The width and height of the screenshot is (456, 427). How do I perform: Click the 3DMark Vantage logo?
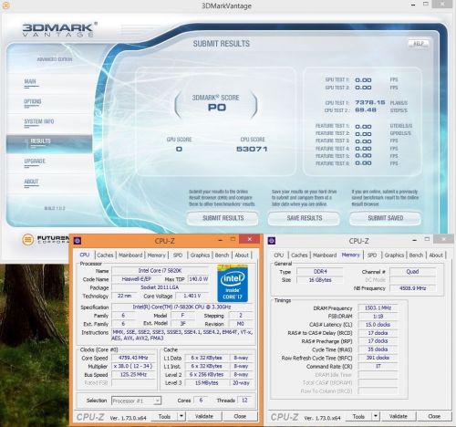[60, 29]
